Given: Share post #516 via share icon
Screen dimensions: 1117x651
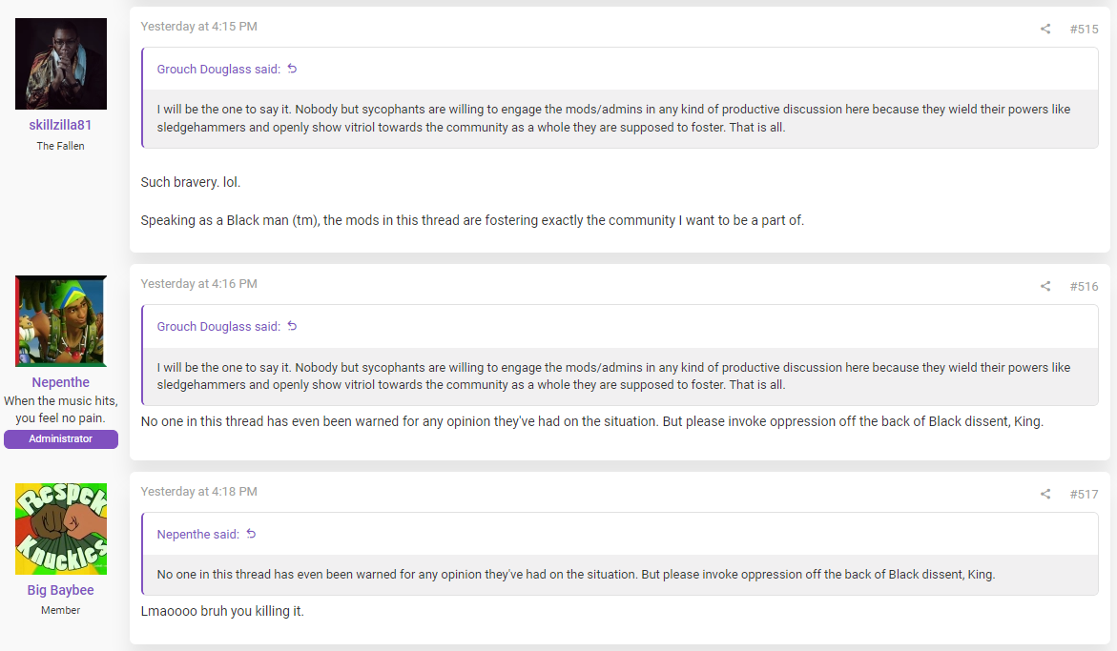Looking at the screenshot, I should tap(1045, 287).
